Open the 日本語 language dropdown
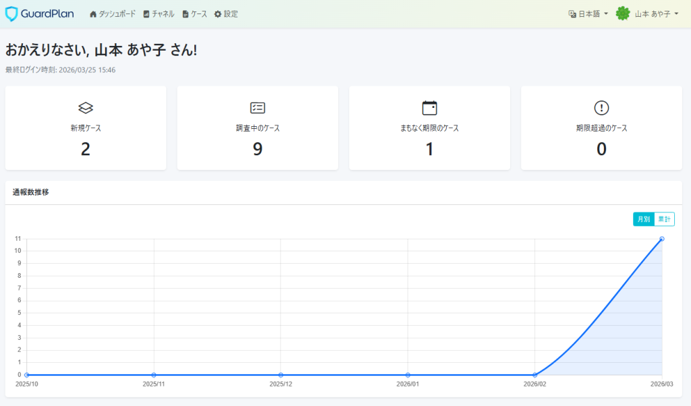Image resolution: width=691 pixels, height=406 pixels. (588, 14)
